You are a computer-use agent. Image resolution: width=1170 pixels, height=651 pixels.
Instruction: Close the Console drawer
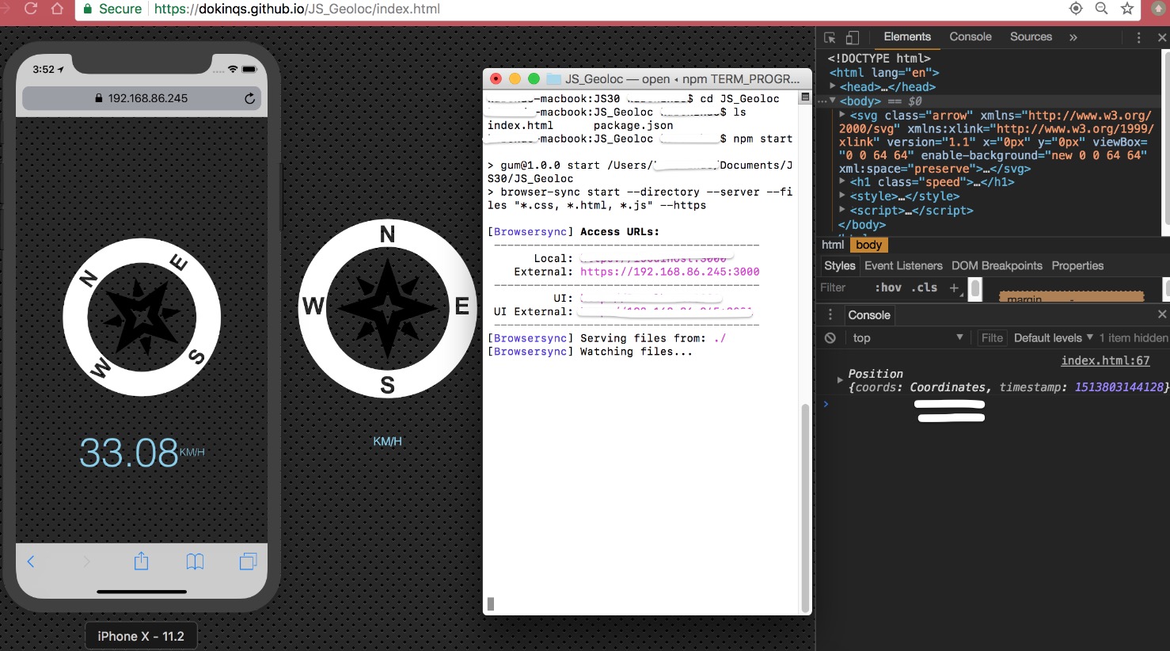pyautogui.click(x=1162, y=314)
